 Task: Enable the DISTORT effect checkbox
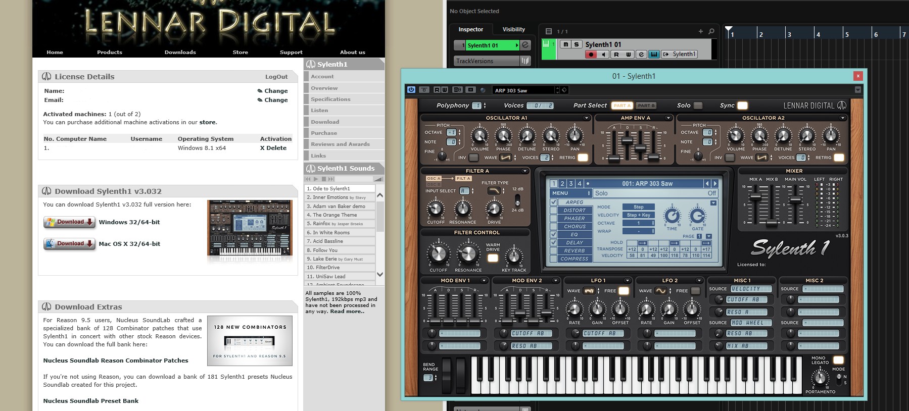coord(554,210)
